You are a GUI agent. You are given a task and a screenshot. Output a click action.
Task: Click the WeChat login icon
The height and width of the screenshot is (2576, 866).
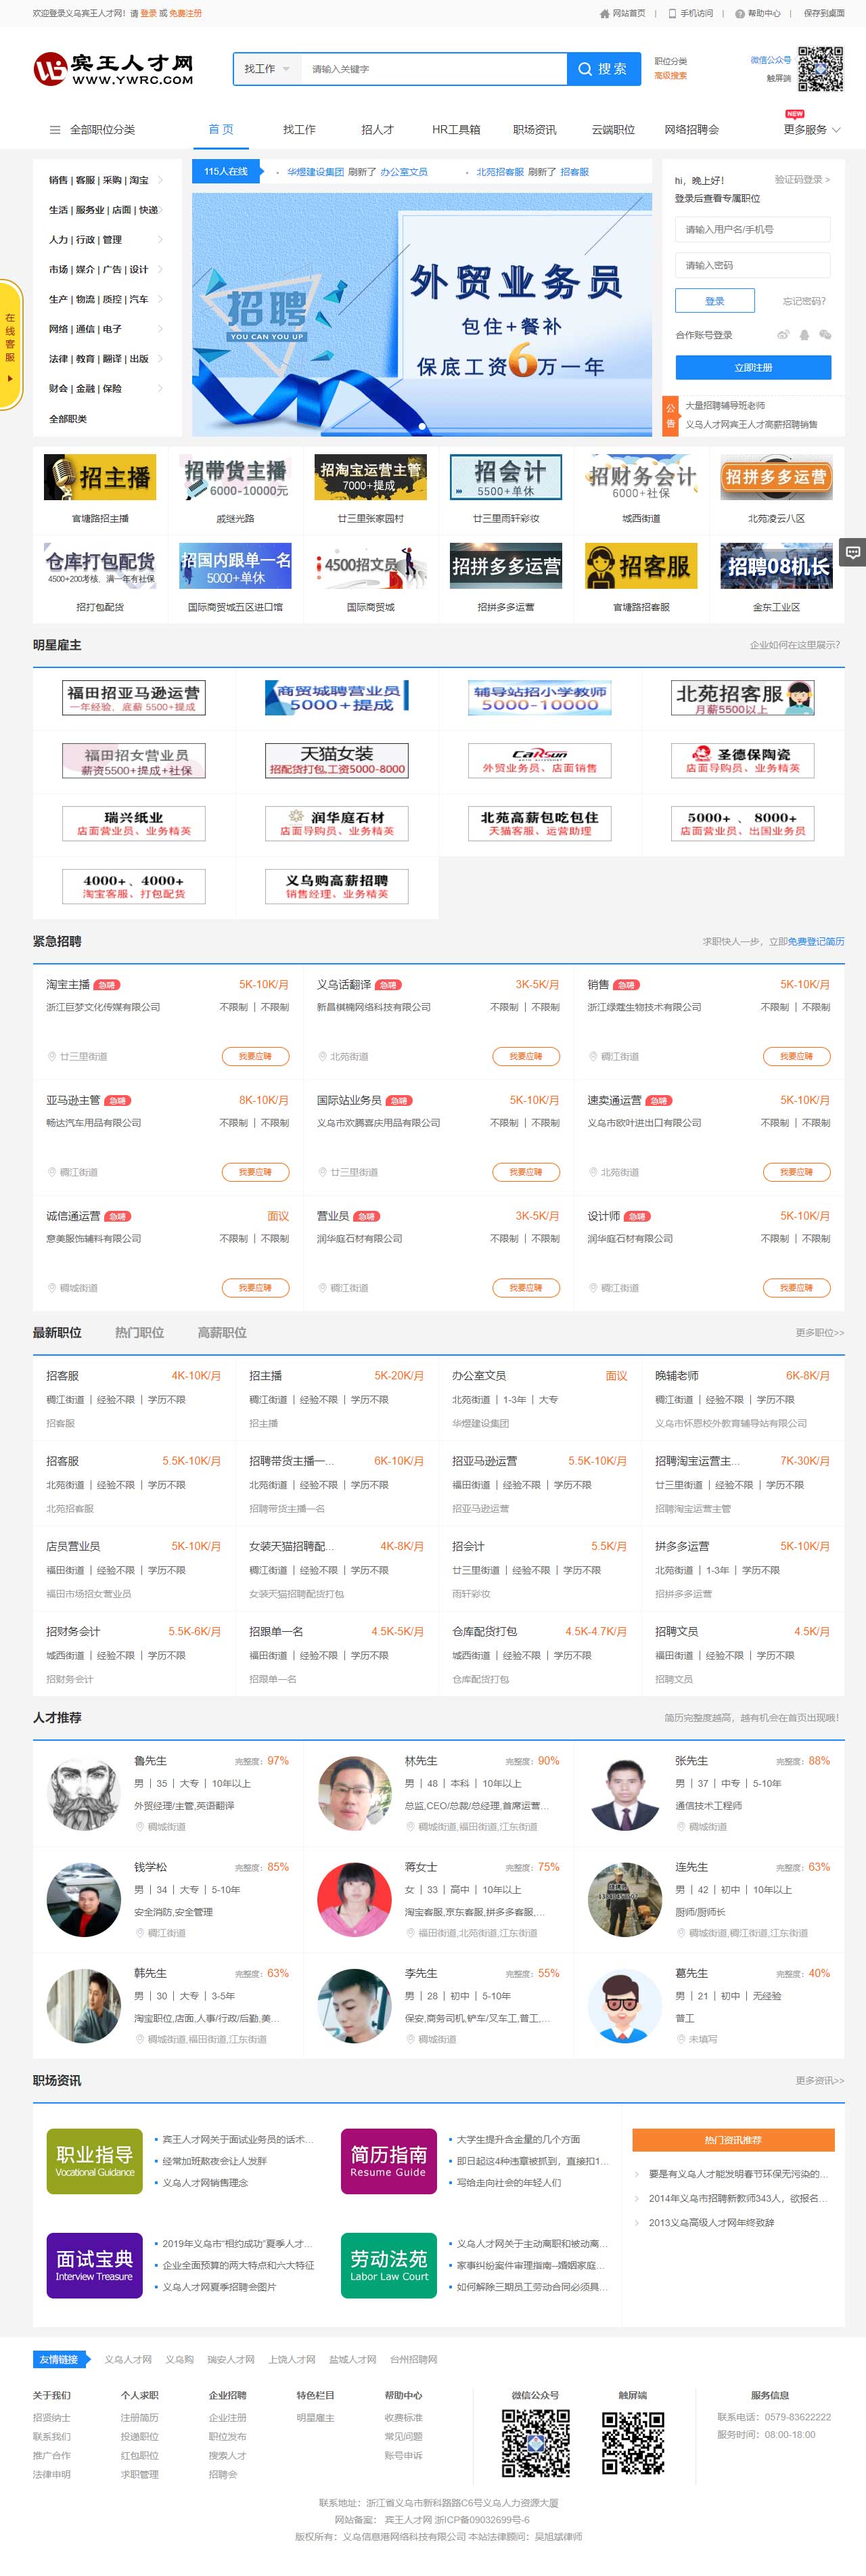[825, 335]
